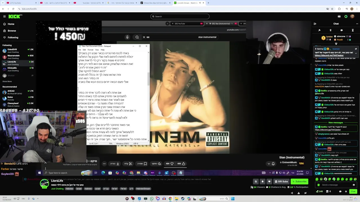Screen dimensions: 360x202
Task: Click the New messages divider in chat
Action: pos(336,123)
